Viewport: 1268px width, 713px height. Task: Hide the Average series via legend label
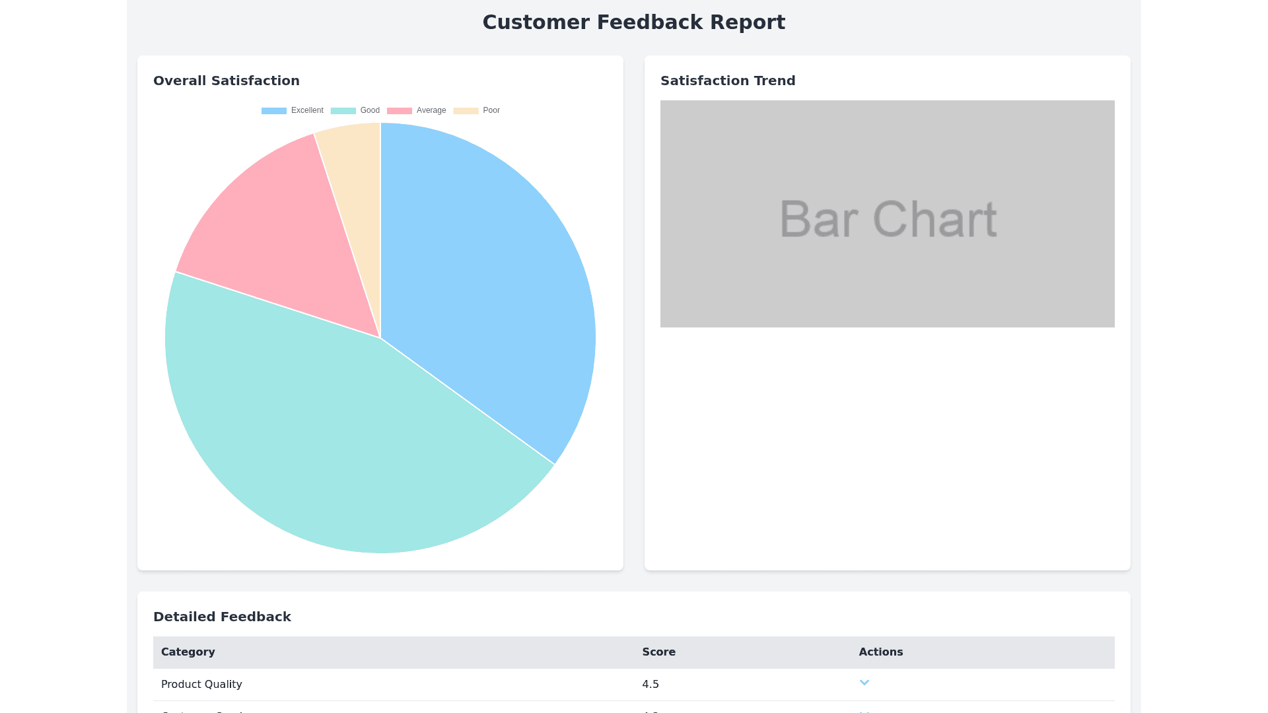point(431,110)
